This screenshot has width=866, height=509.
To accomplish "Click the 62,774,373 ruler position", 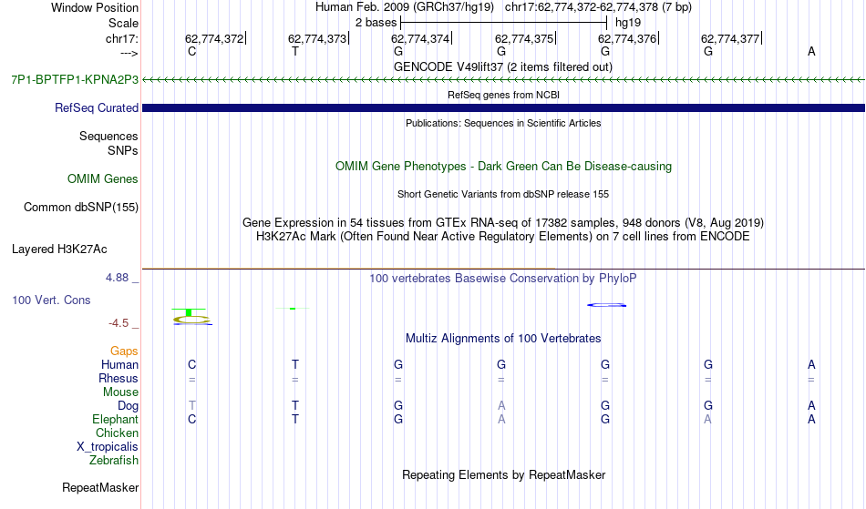I will tap(317, 38).
